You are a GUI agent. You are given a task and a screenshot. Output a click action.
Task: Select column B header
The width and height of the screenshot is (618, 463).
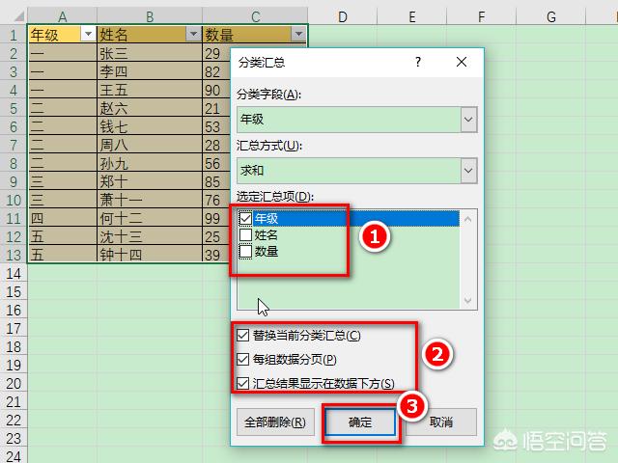click(x=150, y=16)
